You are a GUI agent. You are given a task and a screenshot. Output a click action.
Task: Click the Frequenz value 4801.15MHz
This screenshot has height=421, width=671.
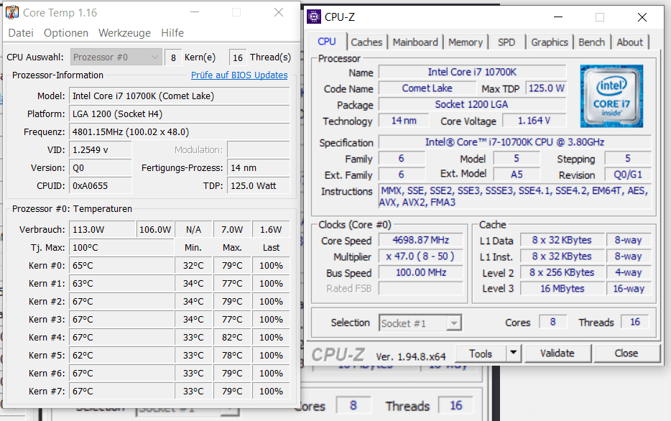[180, 131]
